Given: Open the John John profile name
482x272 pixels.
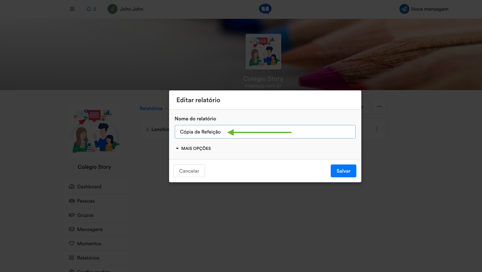Looking at the screenshot, I should [x=132, y=9].
